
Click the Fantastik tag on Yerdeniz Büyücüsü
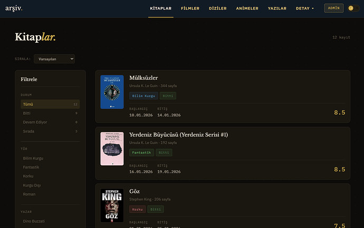pyautogui.click(x=142, y=153)
